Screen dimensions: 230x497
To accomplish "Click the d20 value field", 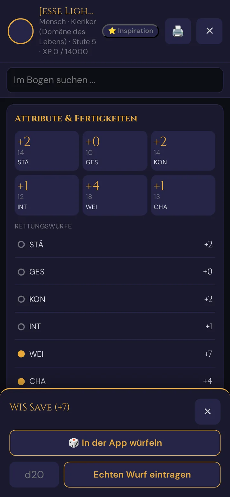I will 34,475.
